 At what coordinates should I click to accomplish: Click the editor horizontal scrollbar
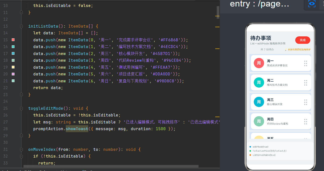(111, 166)
